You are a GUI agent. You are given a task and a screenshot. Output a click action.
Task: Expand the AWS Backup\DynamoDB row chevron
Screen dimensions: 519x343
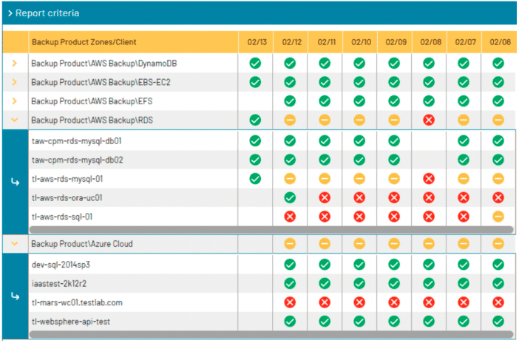pos(15,63)
